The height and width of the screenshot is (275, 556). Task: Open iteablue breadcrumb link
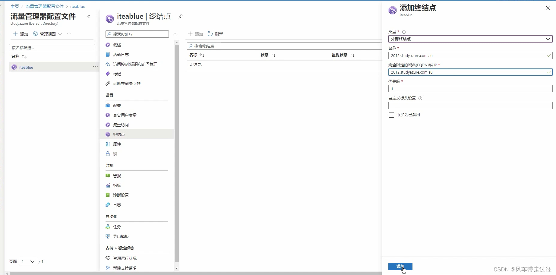(77, 6)
